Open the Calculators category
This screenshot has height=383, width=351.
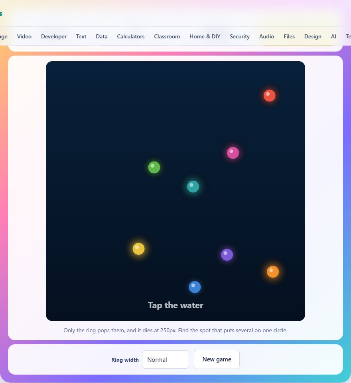pos(131,36)
